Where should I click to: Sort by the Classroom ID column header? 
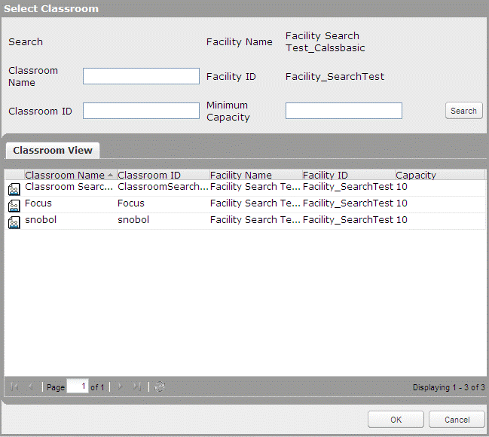[149, 175]
